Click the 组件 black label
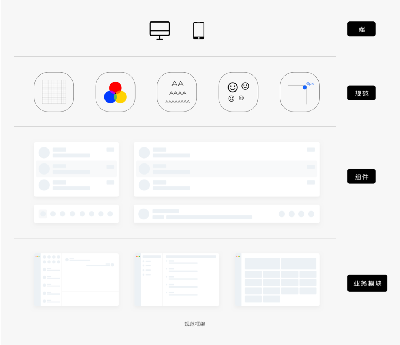Viewport: 400px width, 345px height. (361, 176)
